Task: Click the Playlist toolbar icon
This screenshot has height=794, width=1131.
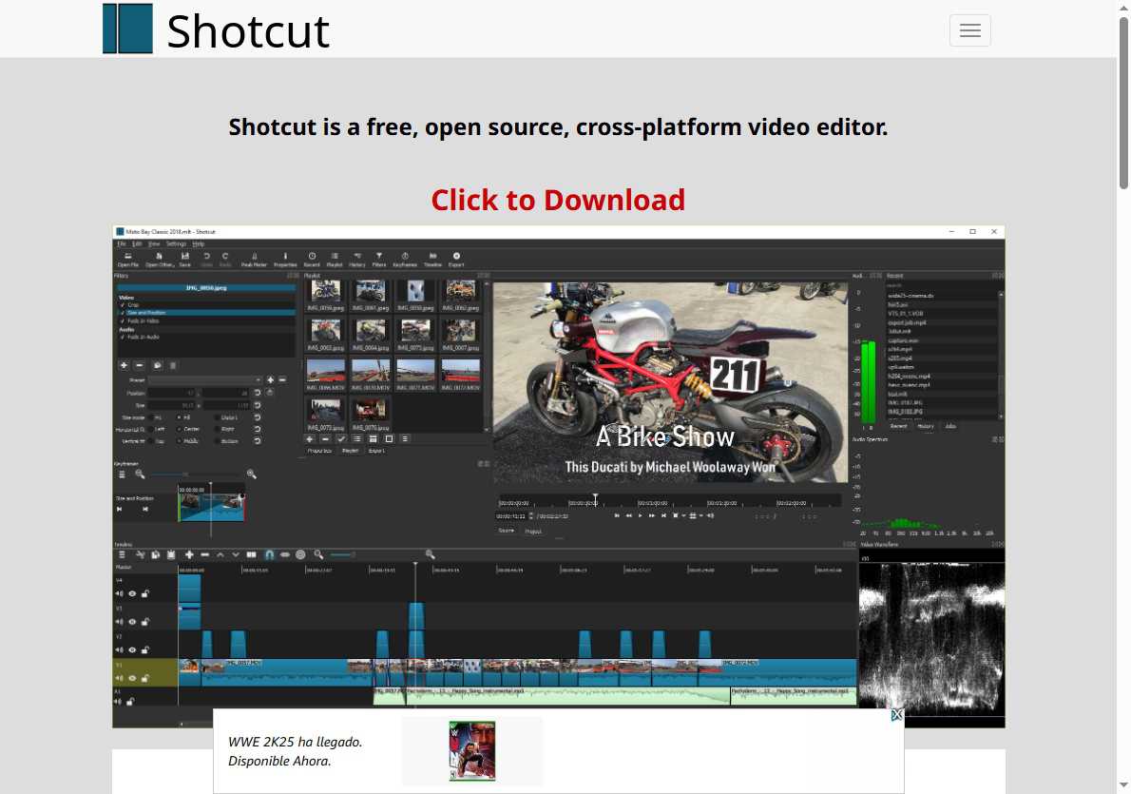Action: pos(335,260)
